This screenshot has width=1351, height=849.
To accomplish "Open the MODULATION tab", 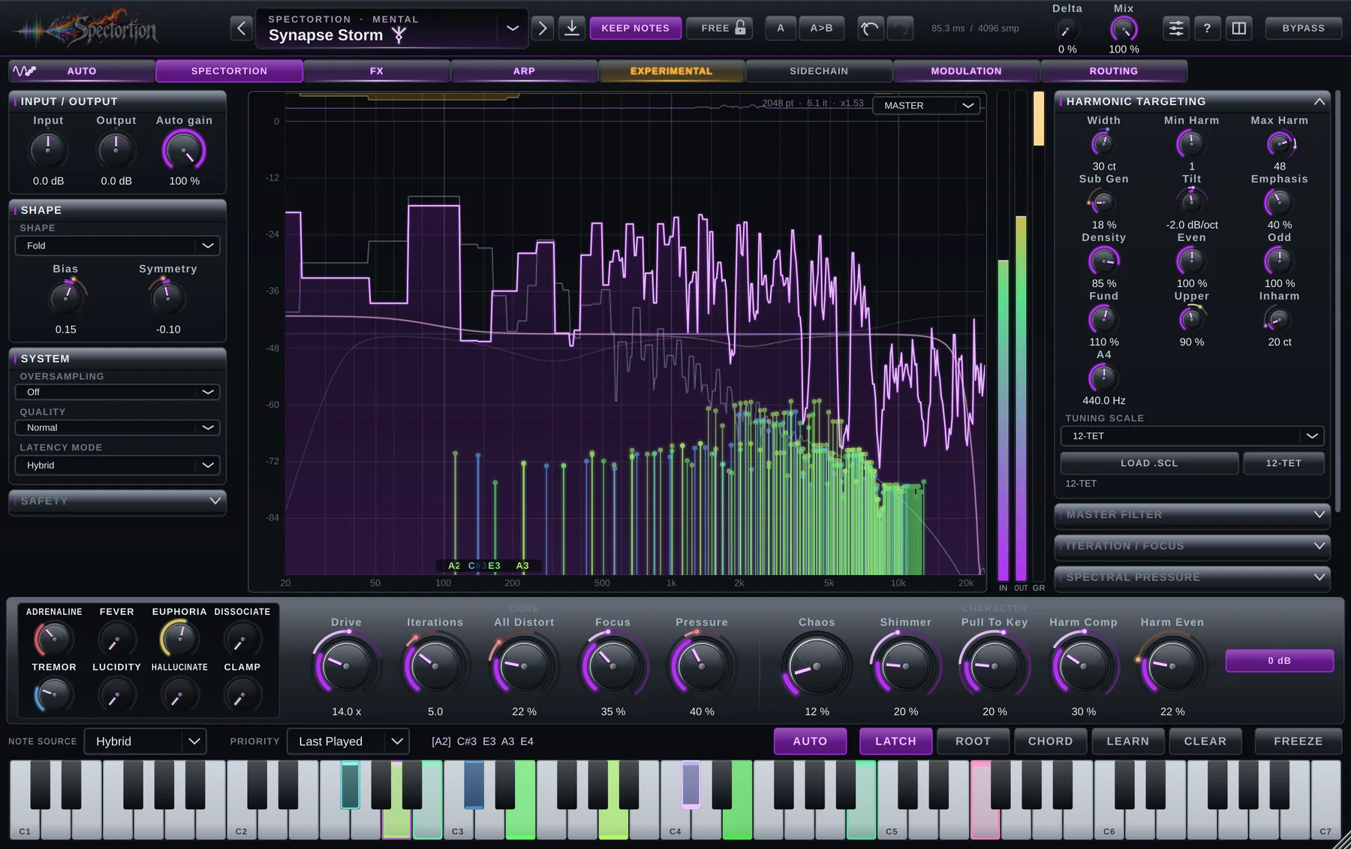I will pyautogui.click(x=966, y=71).
